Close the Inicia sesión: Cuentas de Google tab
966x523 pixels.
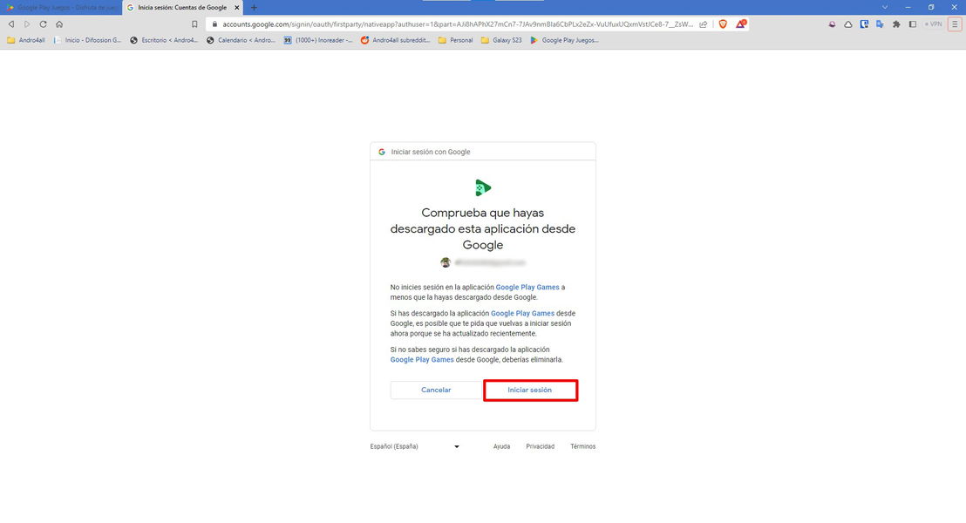236,7
